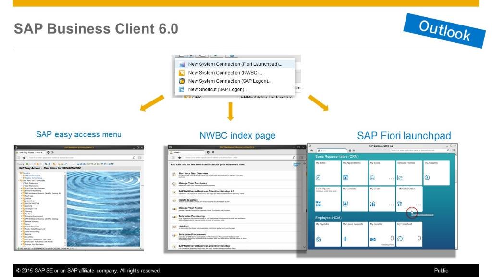
Task: Click the new tab icon in Fiori launchpad window
Action: pyautogui.click(x=350, y=151)
